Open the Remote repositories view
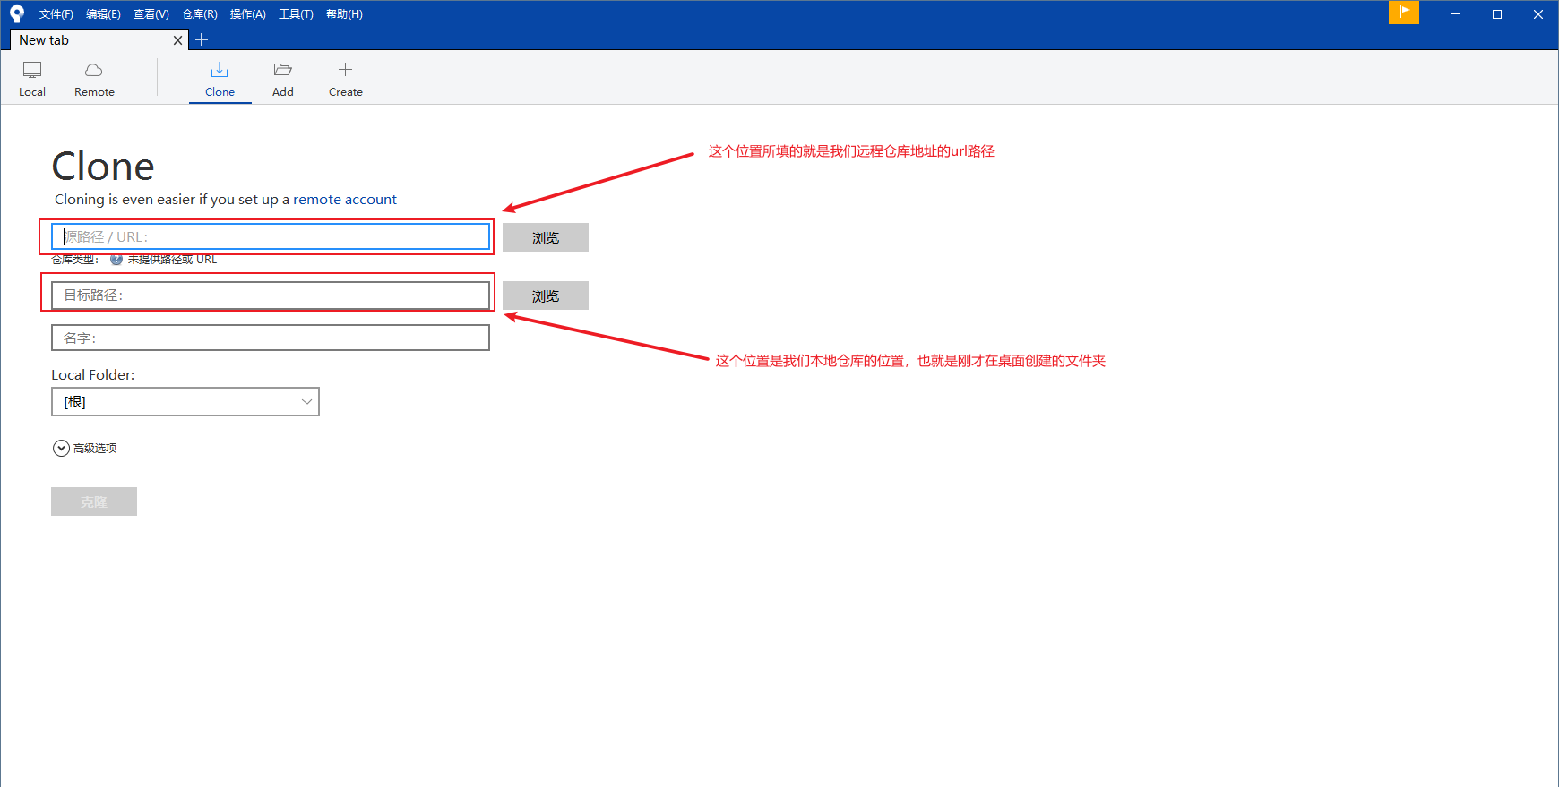The image size is (1559, 788). (94, 79)
